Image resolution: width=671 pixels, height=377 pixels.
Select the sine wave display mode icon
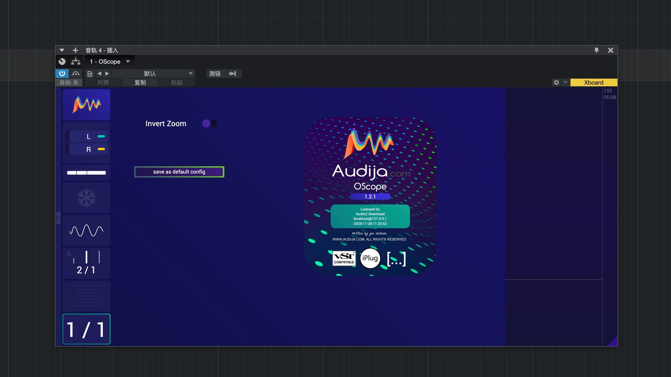click(86, 230)
